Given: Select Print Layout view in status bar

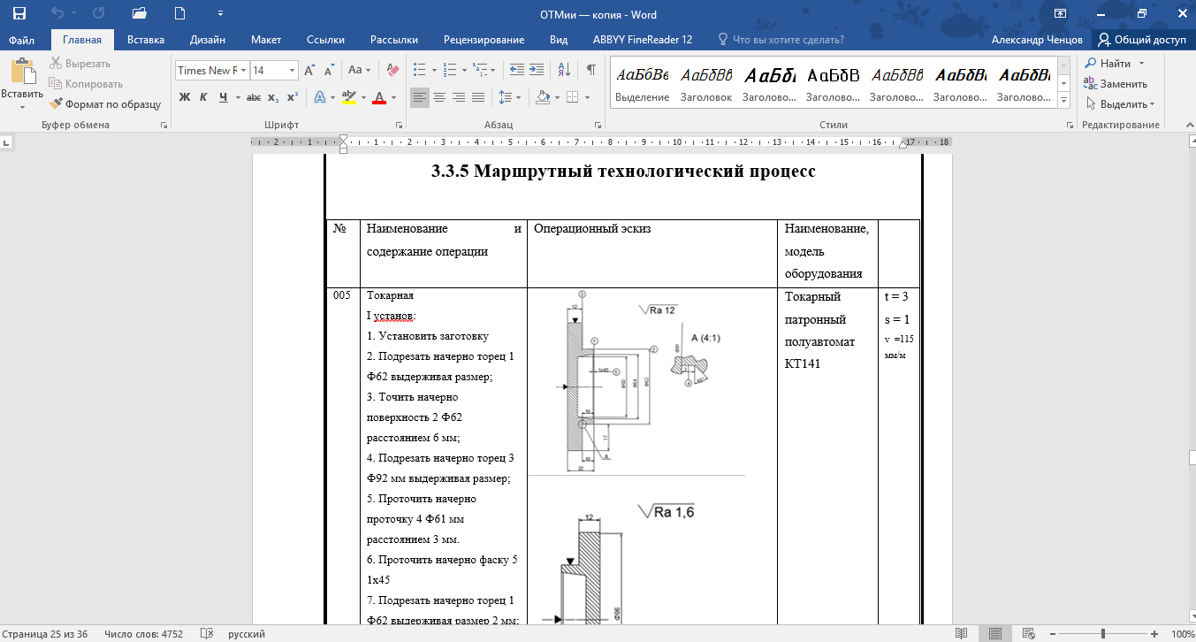Looking at the screenshot, I should point(995,634).
